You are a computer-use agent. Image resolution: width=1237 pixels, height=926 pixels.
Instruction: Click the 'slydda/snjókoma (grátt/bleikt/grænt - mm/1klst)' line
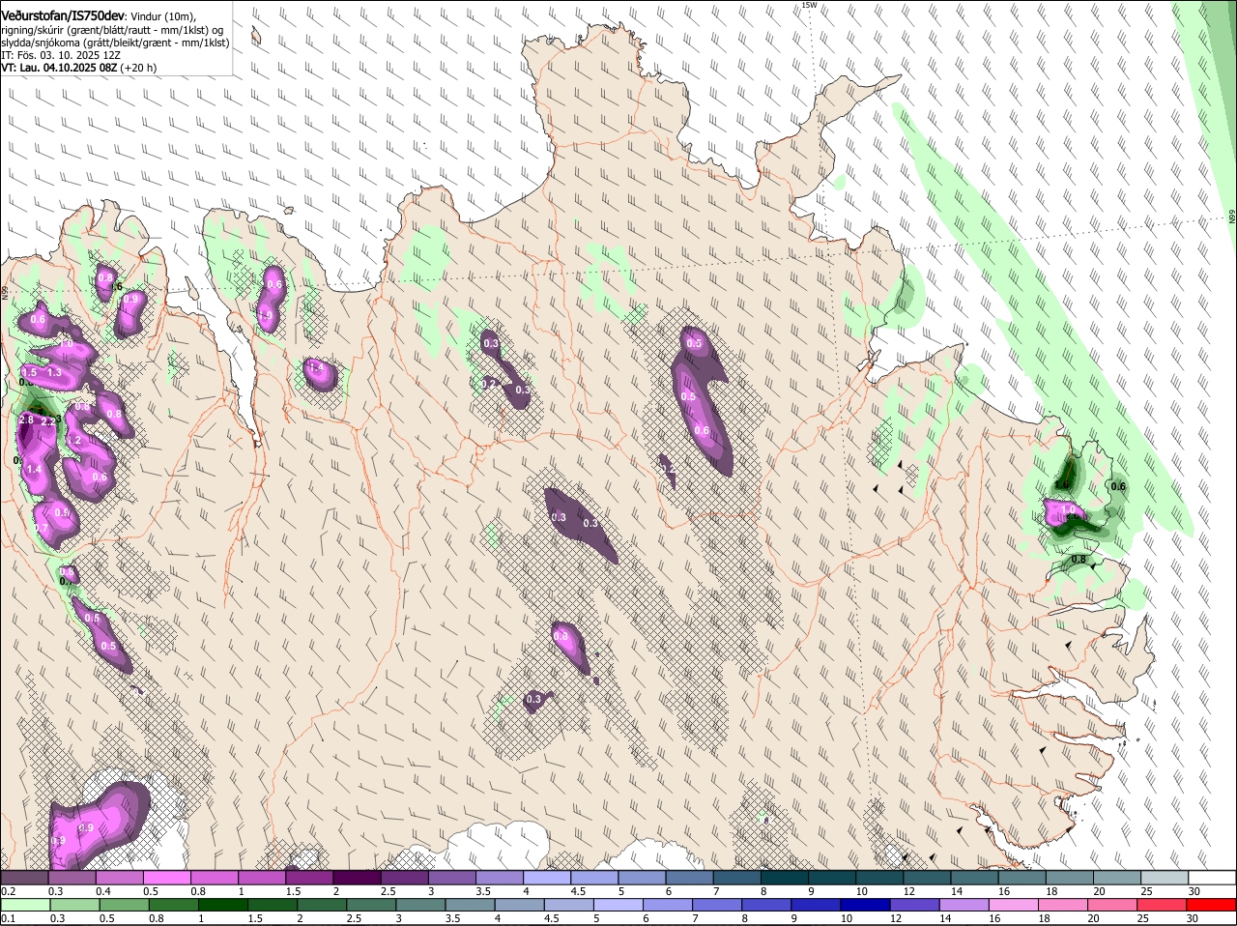115,43
